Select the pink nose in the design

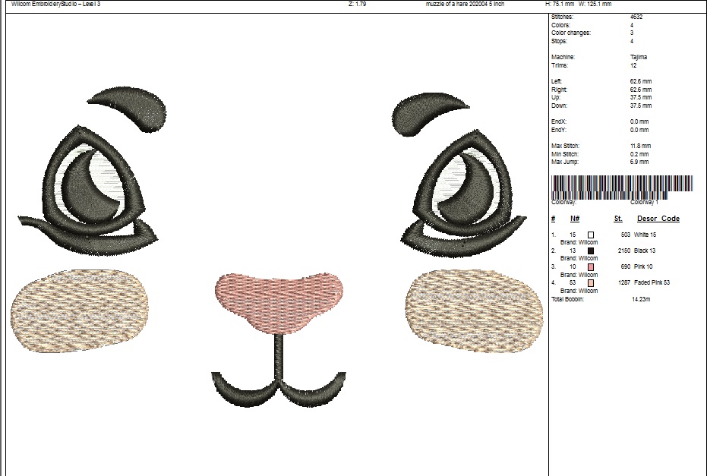[279, 299]
